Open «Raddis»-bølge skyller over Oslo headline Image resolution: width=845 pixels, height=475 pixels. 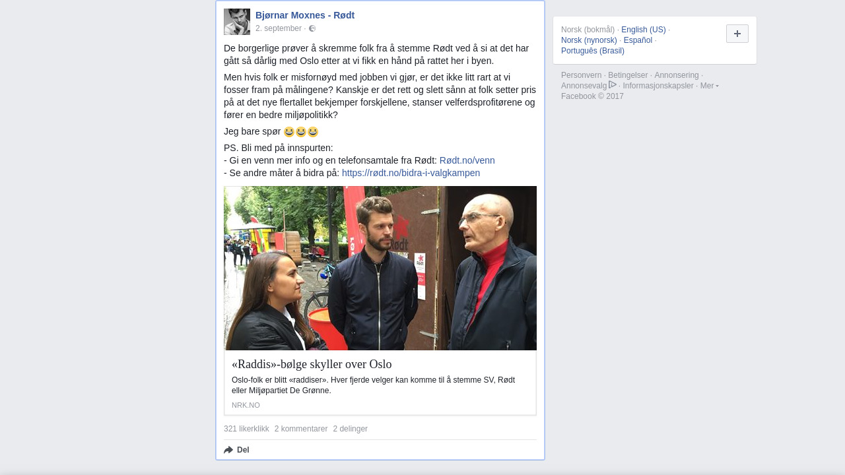click(x=312, y=364)
